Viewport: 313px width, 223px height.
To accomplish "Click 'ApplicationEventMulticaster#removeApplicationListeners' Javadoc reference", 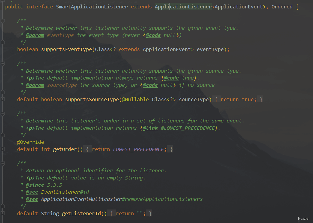I will coord(122,199).
